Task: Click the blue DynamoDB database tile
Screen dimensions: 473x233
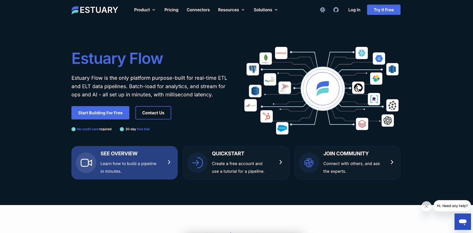Action: click(255, 91)
